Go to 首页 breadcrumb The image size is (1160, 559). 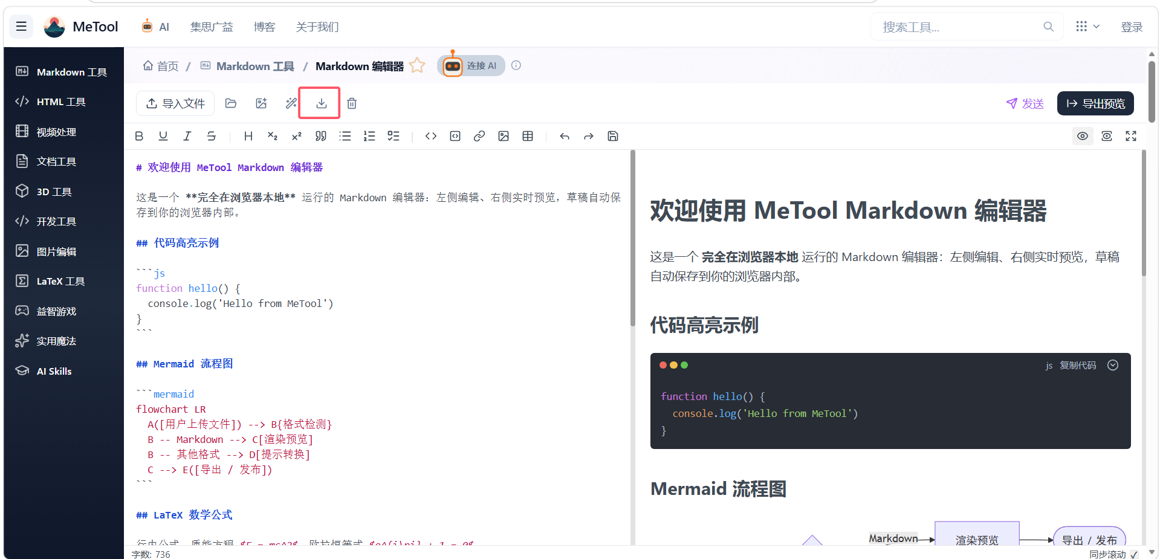click(161, 66)
